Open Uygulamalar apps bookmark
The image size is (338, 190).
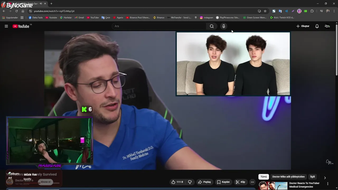click(x=10, y=18)
